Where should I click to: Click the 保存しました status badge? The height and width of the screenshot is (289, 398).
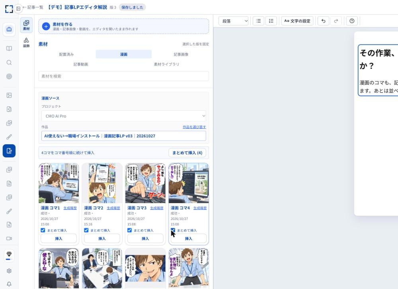132,7
